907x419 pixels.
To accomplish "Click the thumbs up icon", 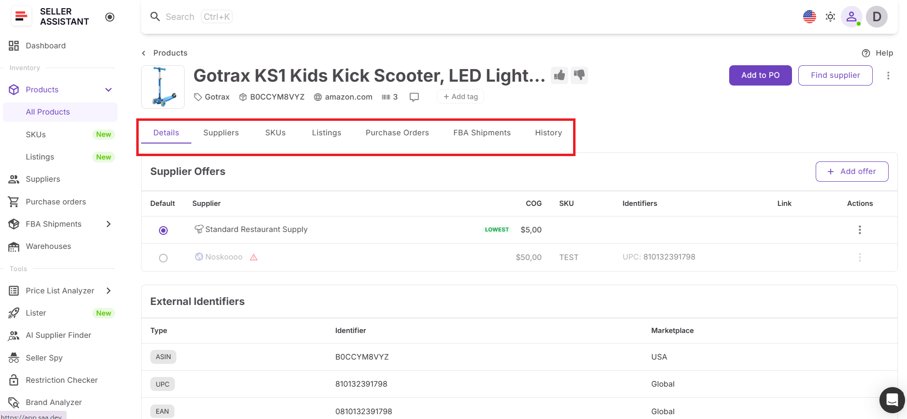I will (560, 75).
